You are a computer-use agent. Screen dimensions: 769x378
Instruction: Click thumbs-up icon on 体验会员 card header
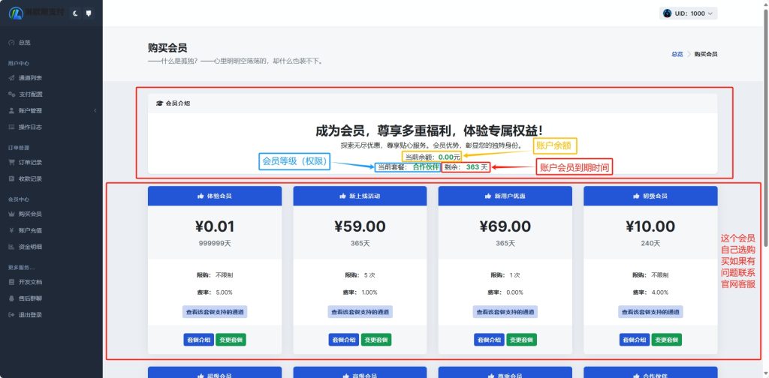201,196
